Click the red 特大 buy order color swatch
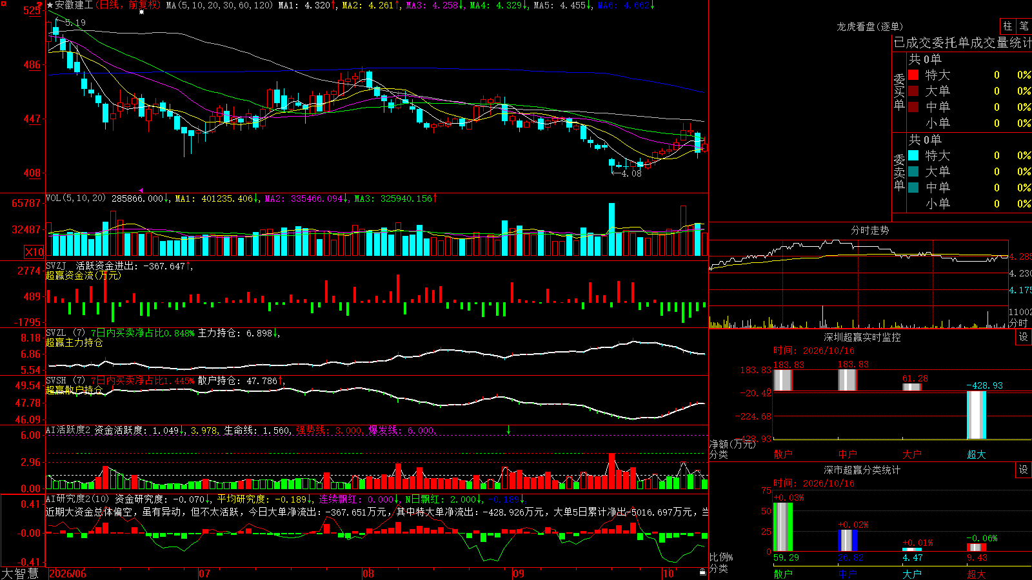Screen dimensions: 1032x580 click(x=913, y=75)
